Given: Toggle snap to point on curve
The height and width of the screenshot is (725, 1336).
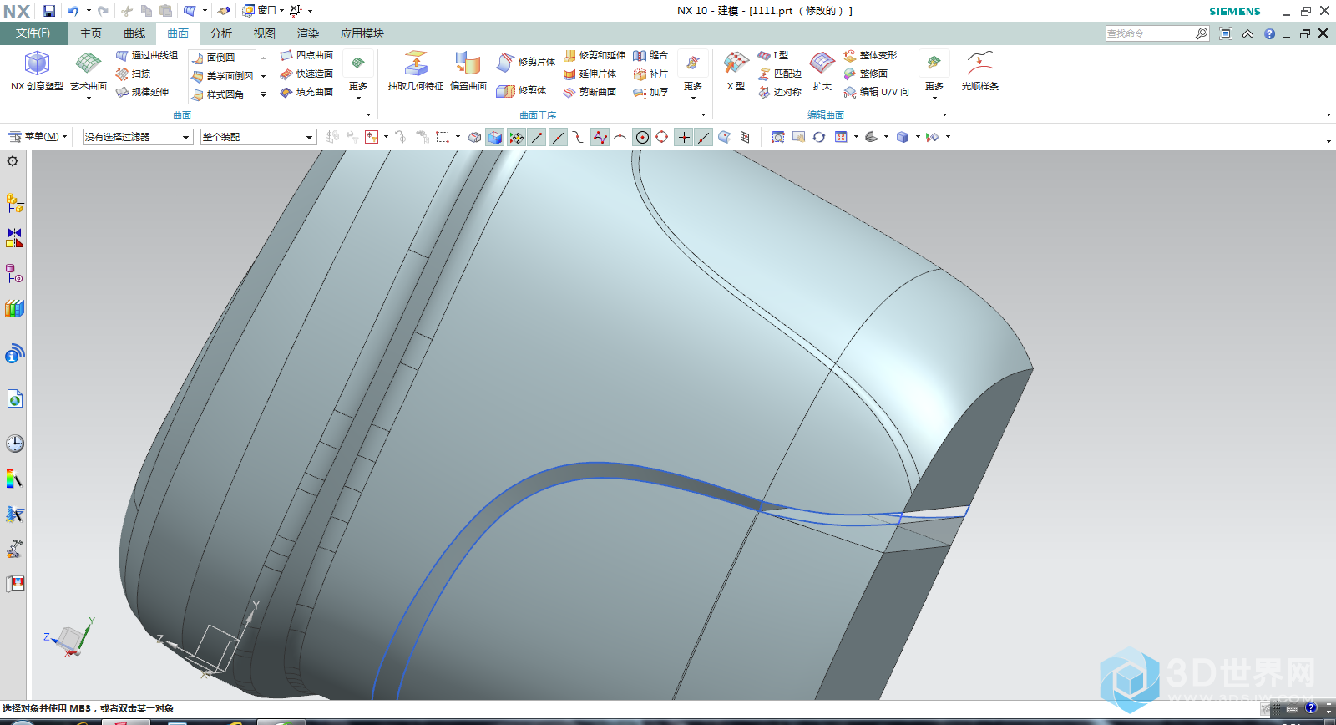Looking at the screenshot, I should 704,137.
